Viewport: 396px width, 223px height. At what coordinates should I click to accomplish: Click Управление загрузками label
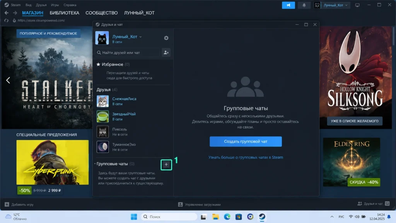point(203,204)
